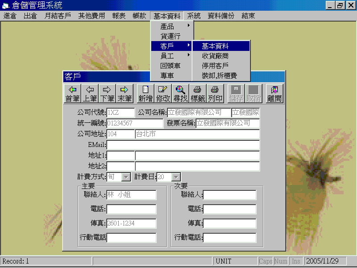Click 'UNIT' in the status bar

pos(224,261)
